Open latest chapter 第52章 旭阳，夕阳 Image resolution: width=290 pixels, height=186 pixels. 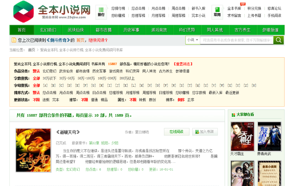point(104,143)
